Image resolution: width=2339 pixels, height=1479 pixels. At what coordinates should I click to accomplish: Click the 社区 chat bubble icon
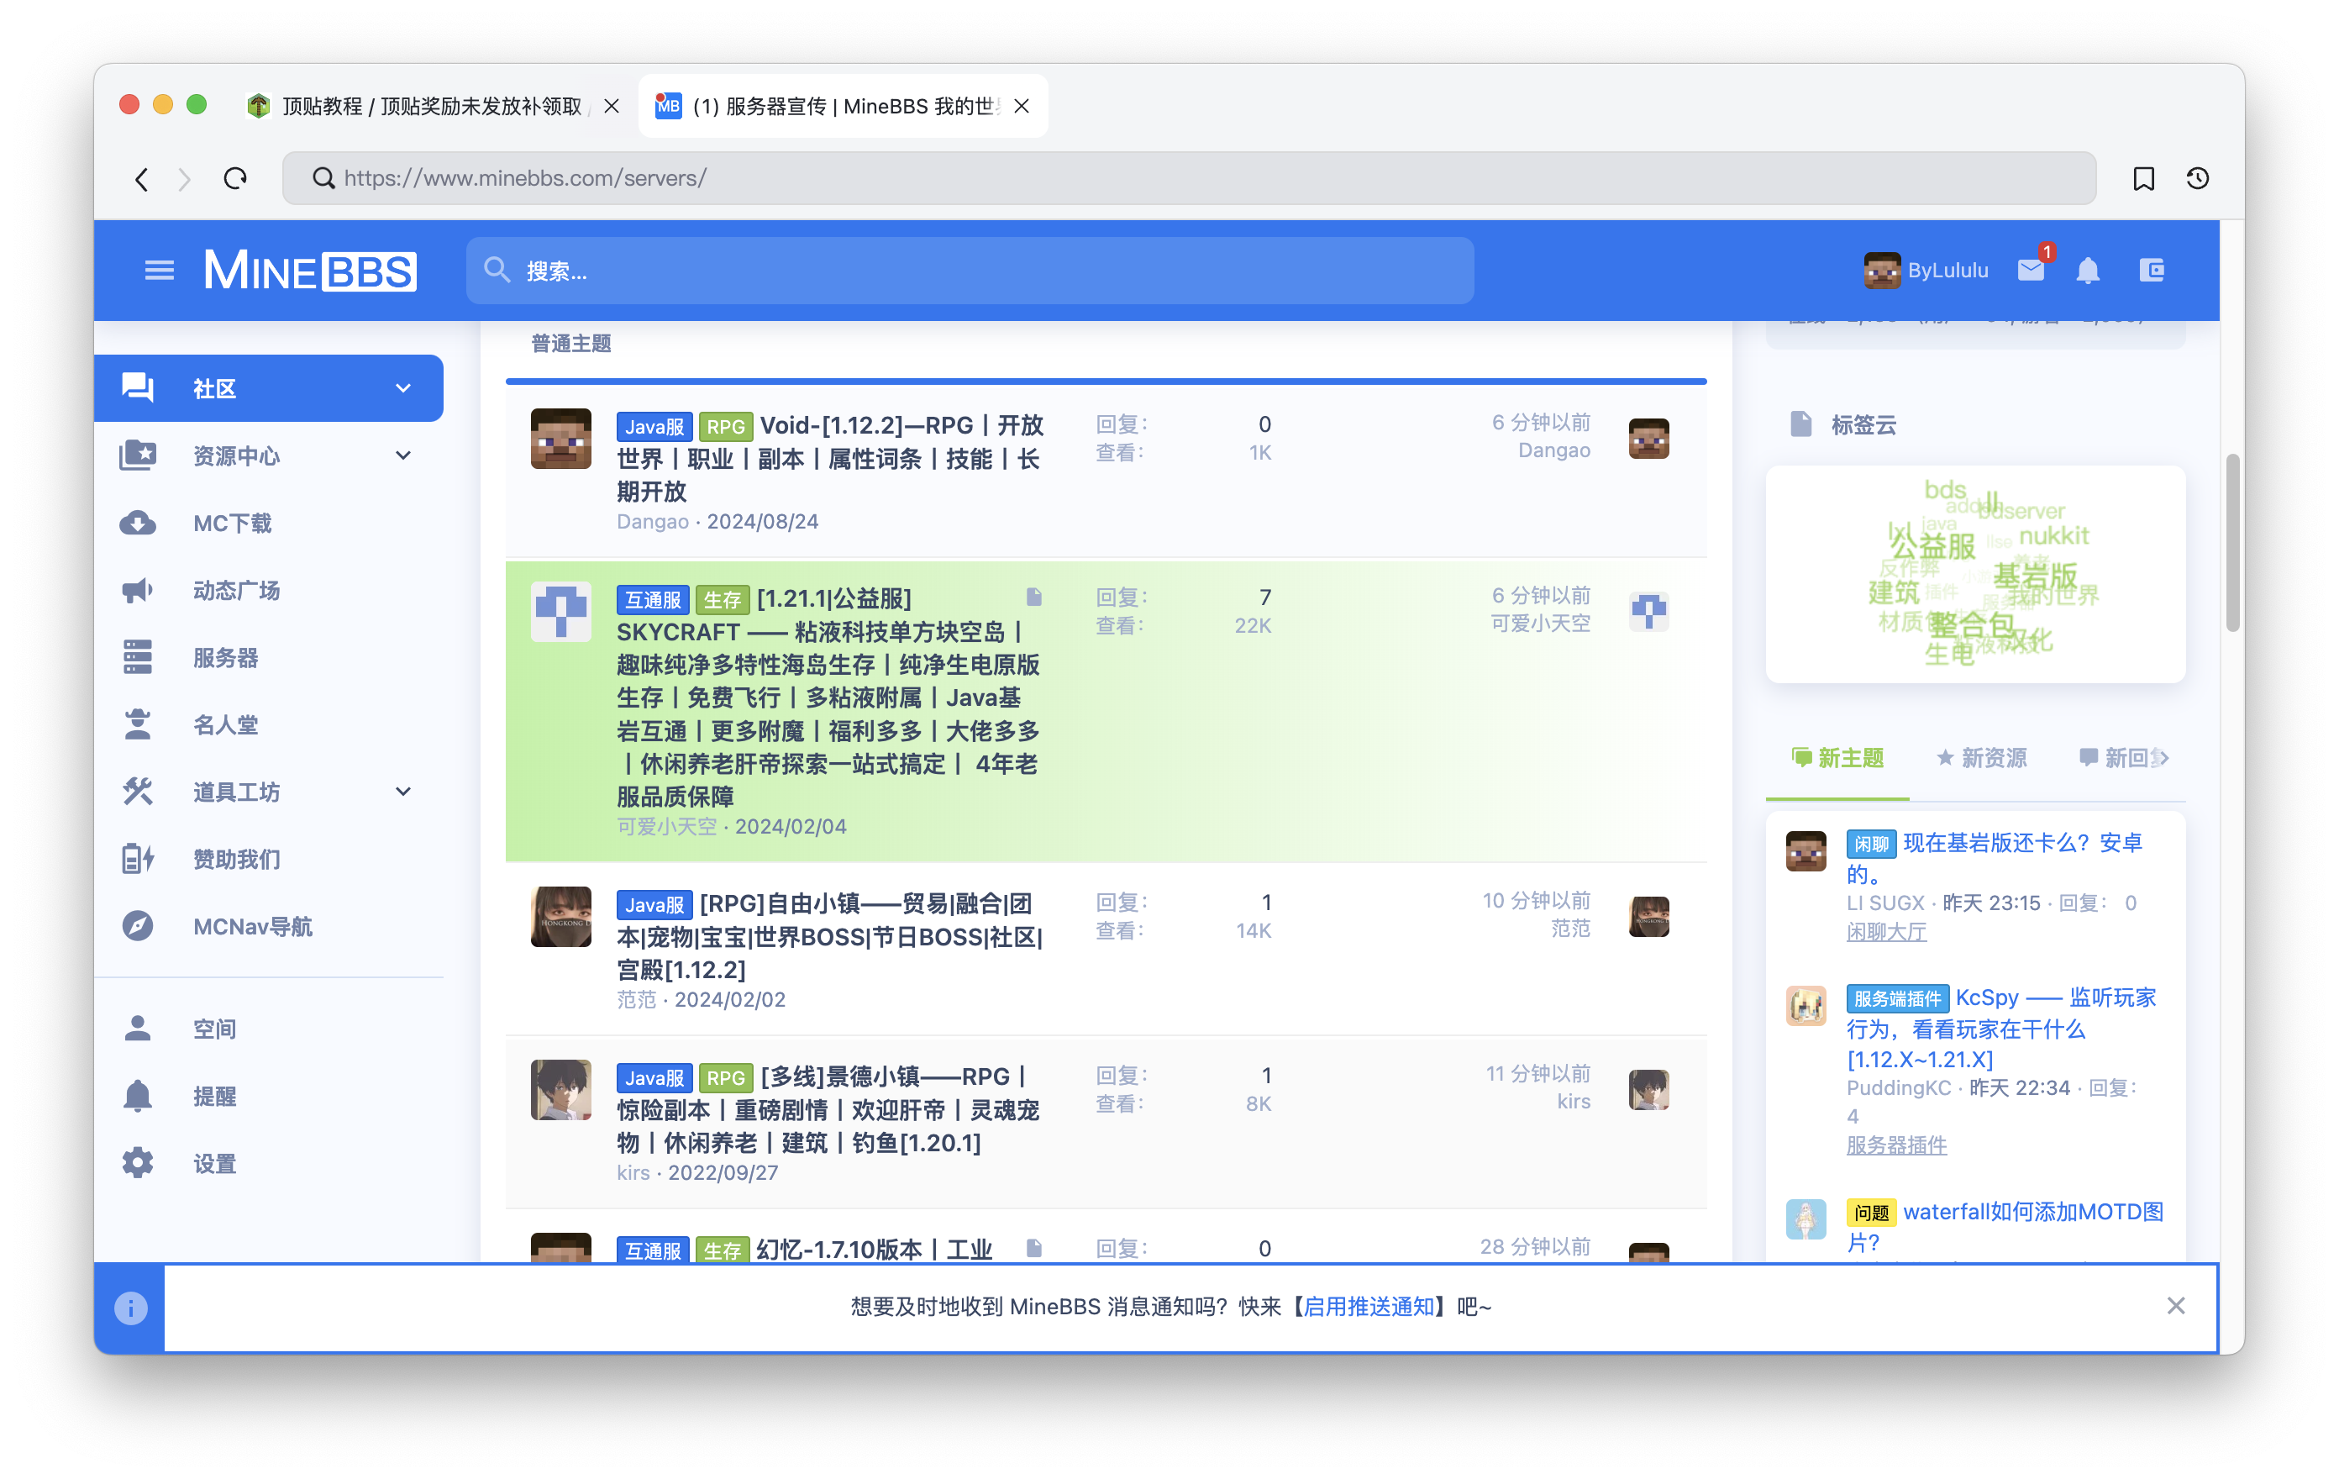137,387
